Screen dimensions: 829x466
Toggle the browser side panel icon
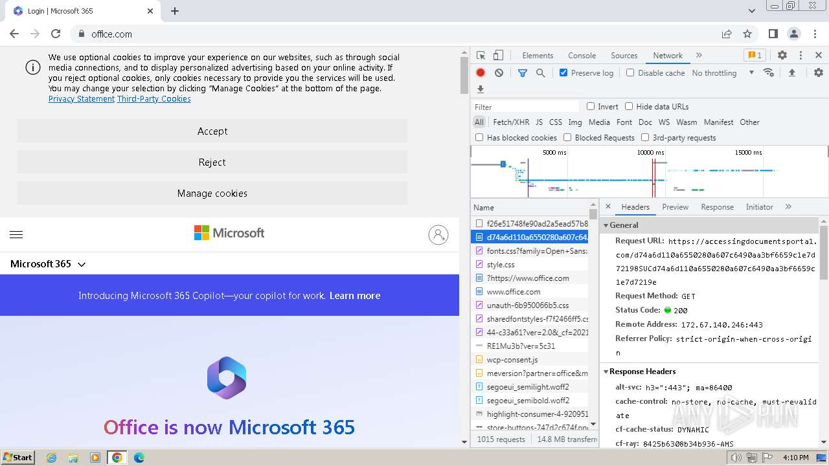[x=773, y=34]
